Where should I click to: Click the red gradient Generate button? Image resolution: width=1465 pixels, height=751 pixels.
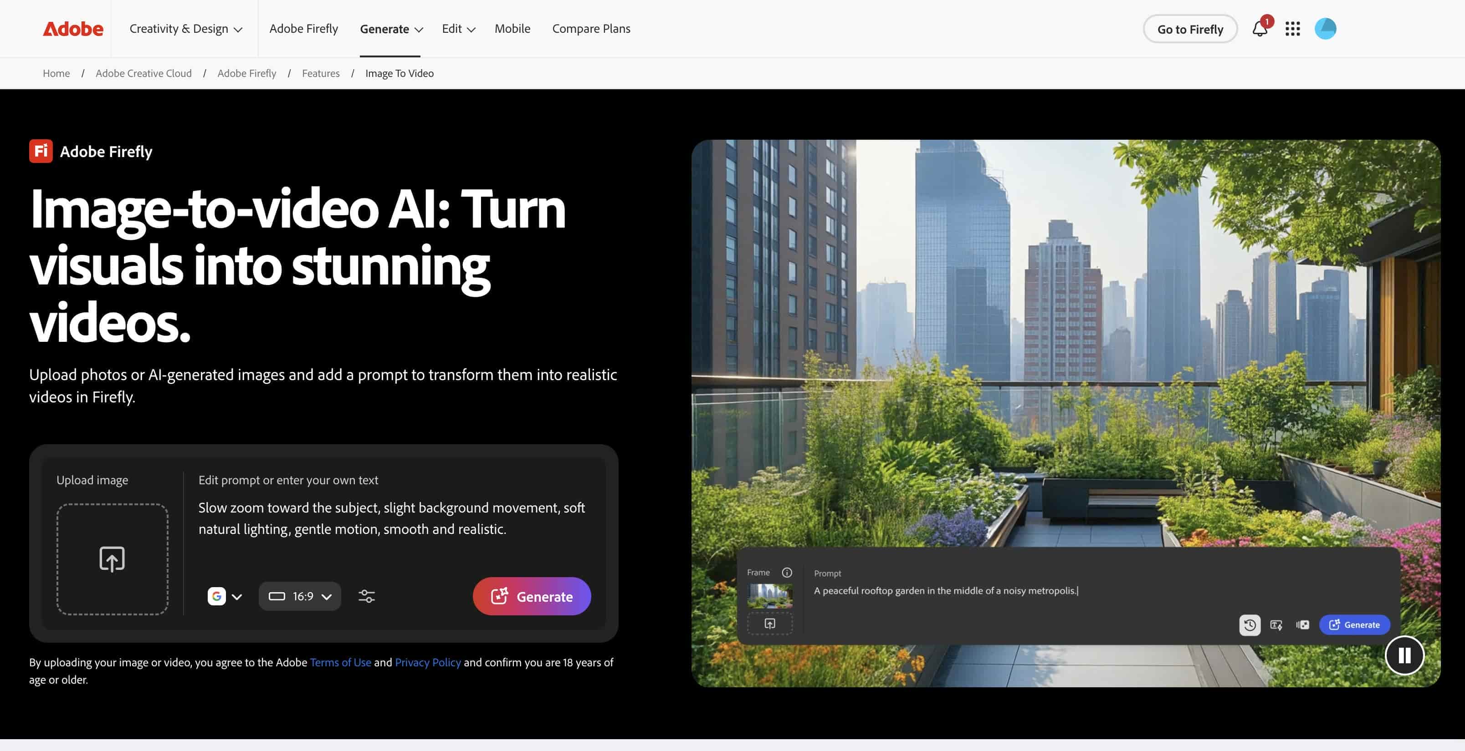tap(532, 596)
